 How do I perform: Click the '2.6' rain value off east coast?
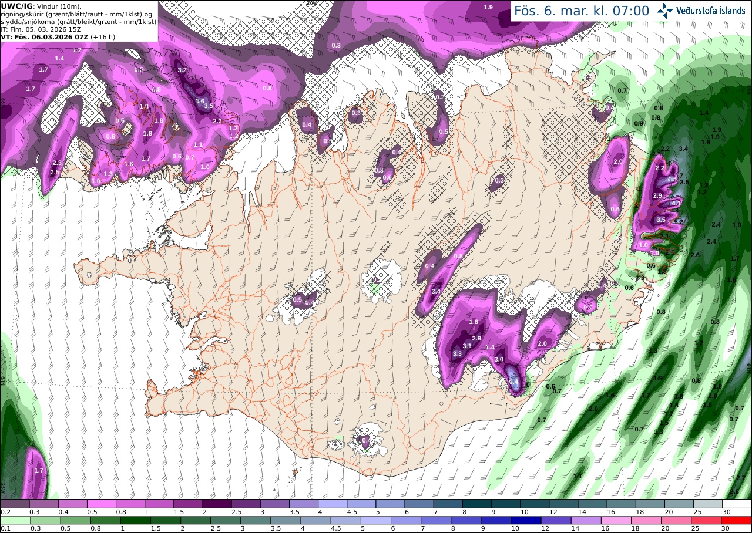coord(695,255)
